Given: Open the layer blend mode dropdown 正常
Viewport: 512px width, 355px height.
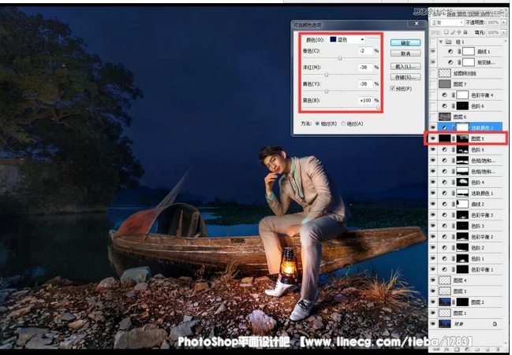Looking at the screenshot, I should (447, 23).
